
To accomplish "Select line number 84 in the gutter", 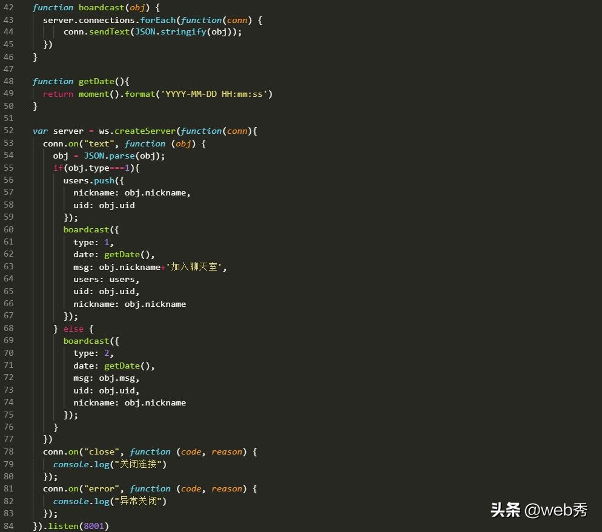I will click(x=8, y=526).
